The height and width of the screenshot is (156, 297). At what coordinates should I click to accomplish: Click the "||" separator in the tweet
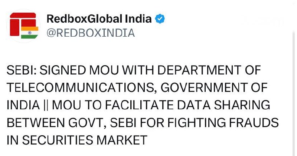point(46,105)
